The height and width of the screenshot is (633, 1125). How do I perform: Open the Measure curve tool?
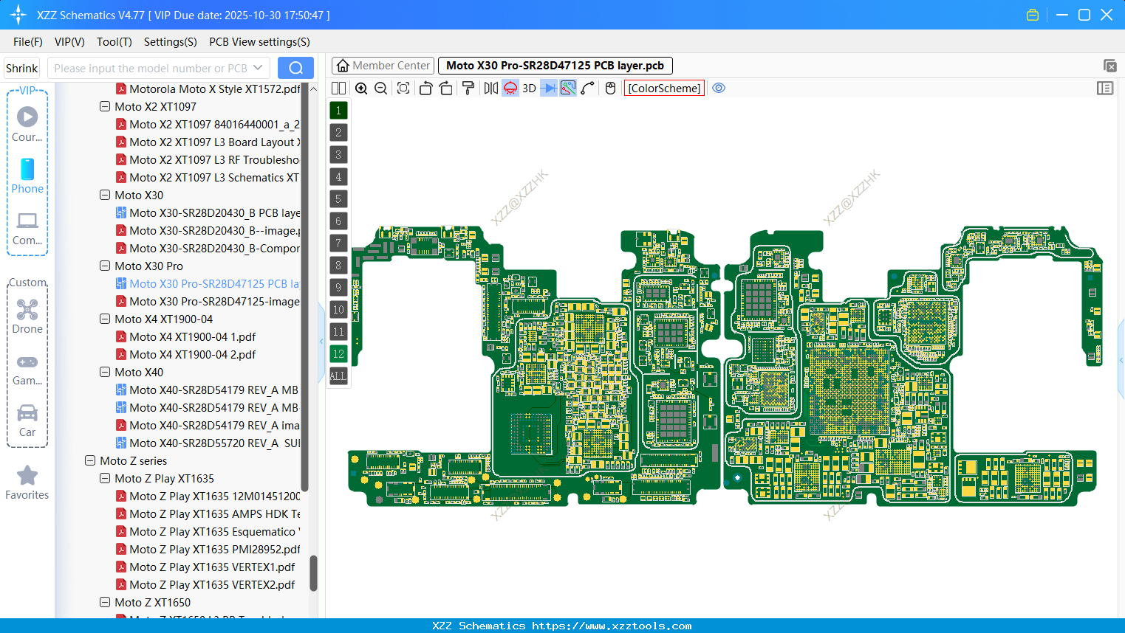587,88
